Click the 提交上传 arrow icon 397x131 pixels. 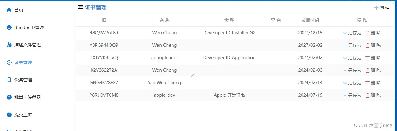(x=9, y=115)
